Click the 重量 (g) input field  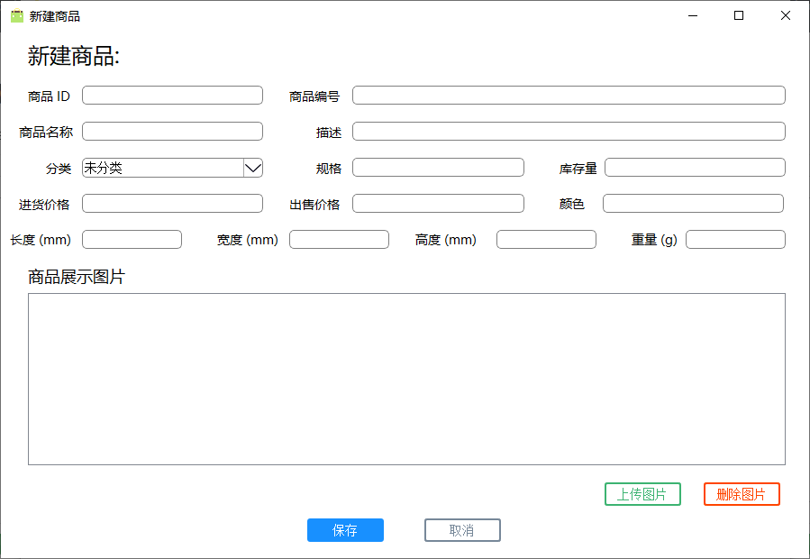click(x=735, y=240)
